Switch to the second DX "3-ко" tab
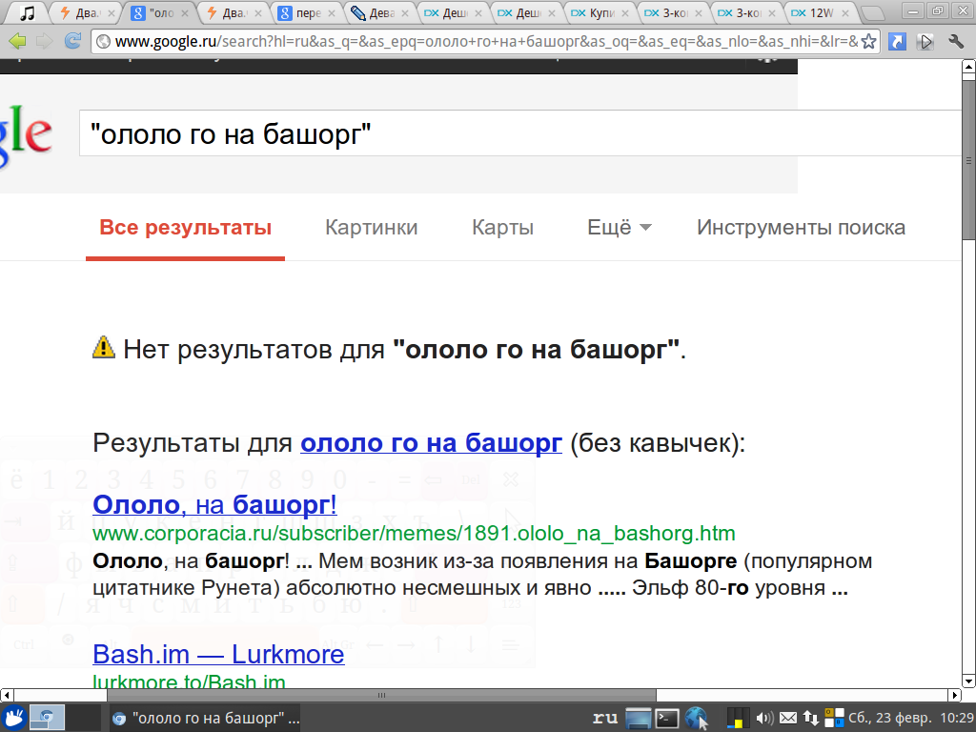Screen dimensions: 976x732 (748, 12)
